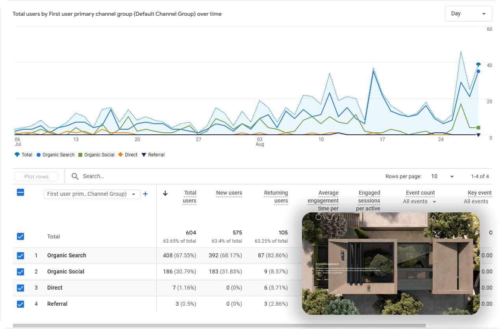Toggle the Organic Social legend square
Viewport: 504px width, 329px height.
[x=80, y=155]
